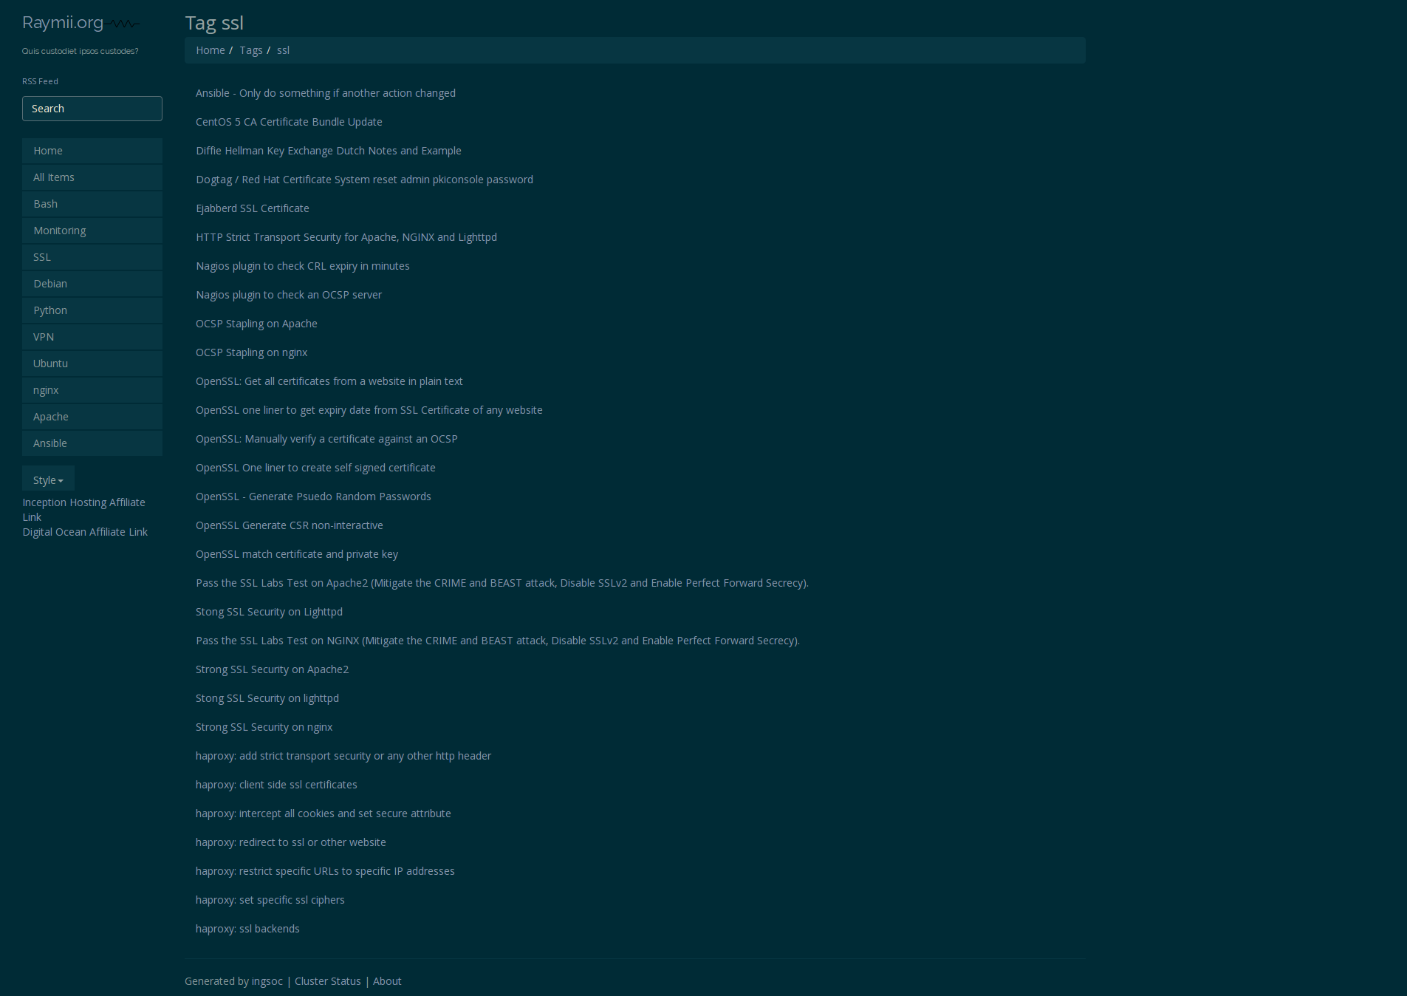The width and height of the screenshot is (1407, 996).
Task: Click Tags in the breadcrumb
Action: tap(251, 50)
